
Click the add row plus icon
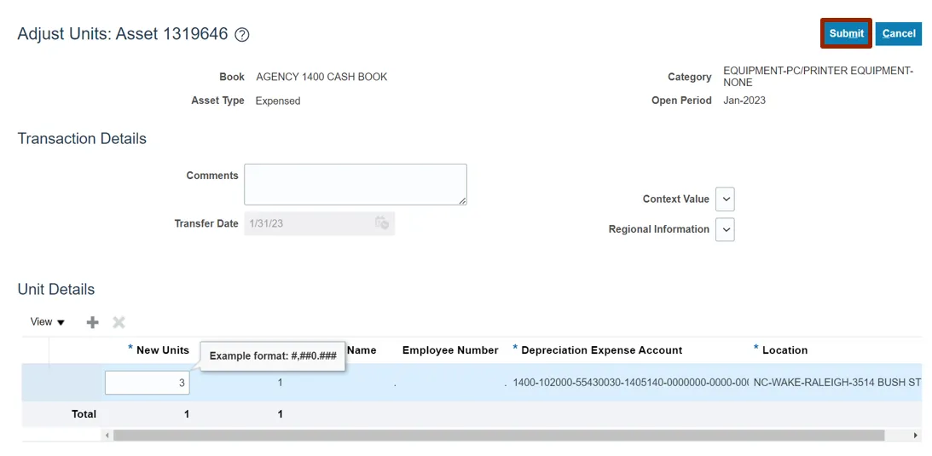93,322
